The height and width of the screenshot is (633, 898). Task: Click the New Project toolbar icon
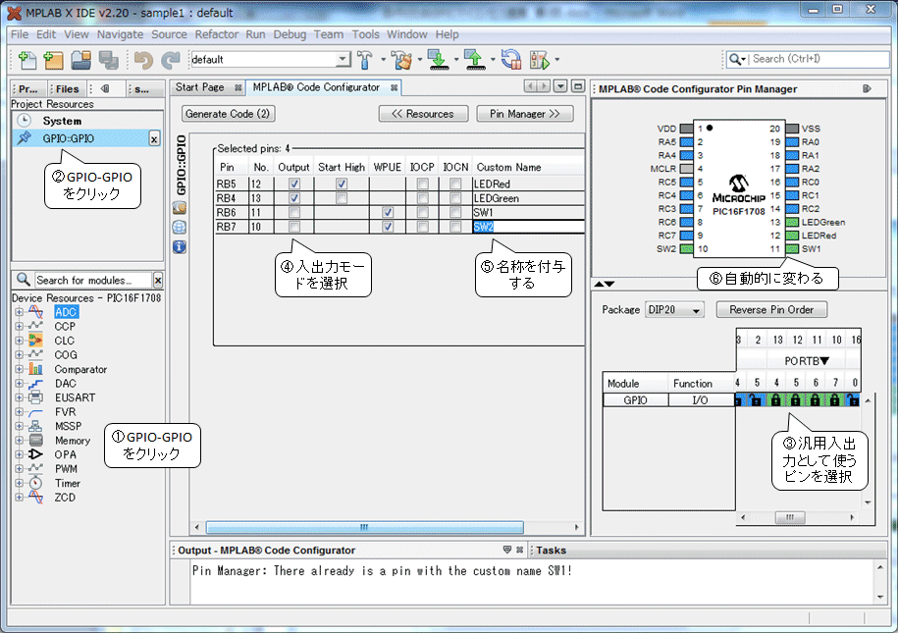53,60
